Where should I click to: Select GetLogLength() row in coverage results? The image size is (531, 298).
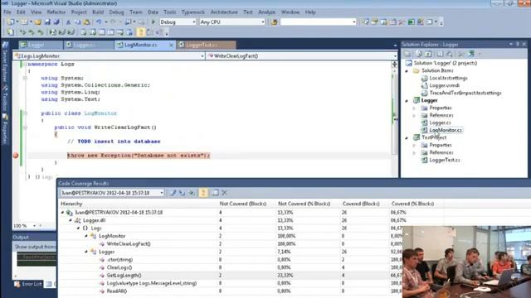pos(231,276)
